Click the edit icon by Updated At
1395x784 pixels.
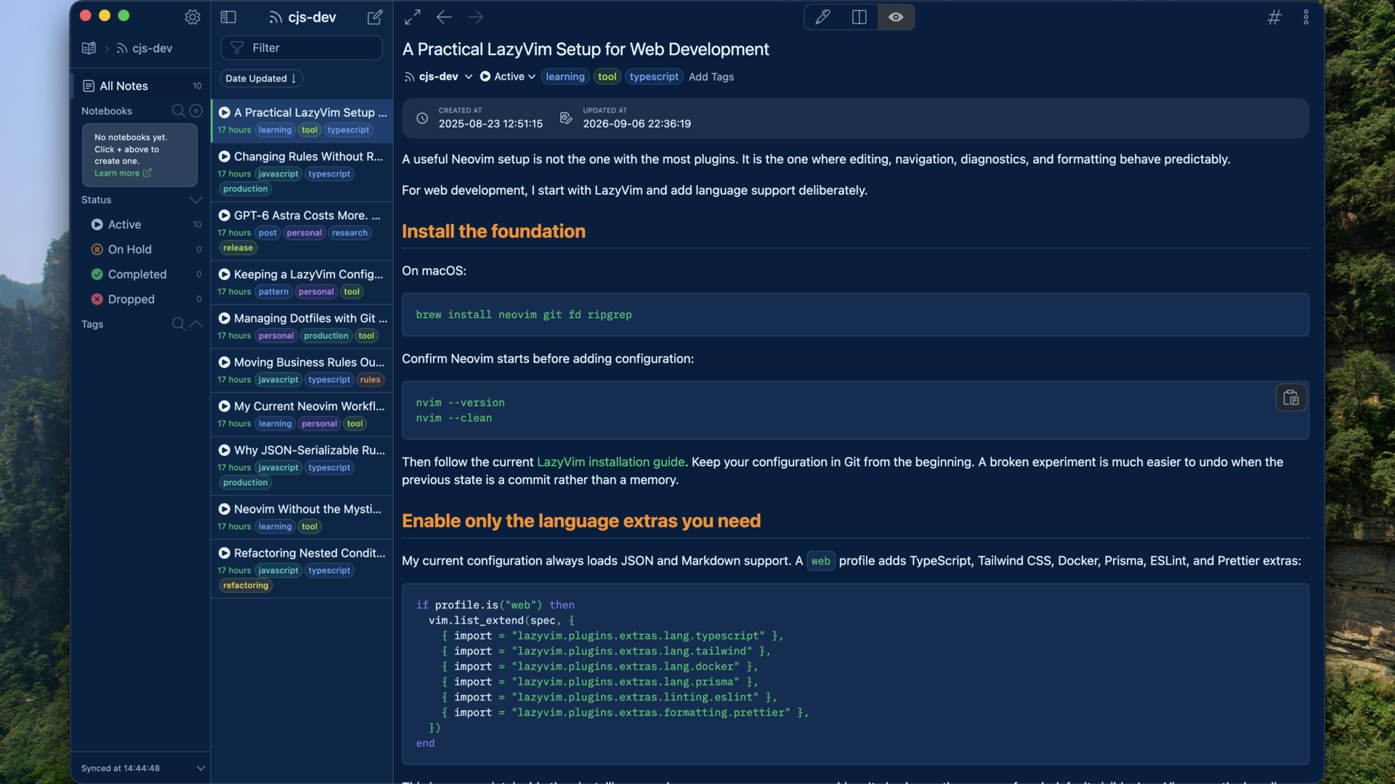[566, 118]
